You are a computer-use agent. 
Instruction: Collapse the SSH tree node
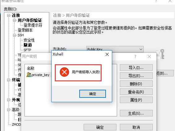pyautogui.click(x=14, y=35)
